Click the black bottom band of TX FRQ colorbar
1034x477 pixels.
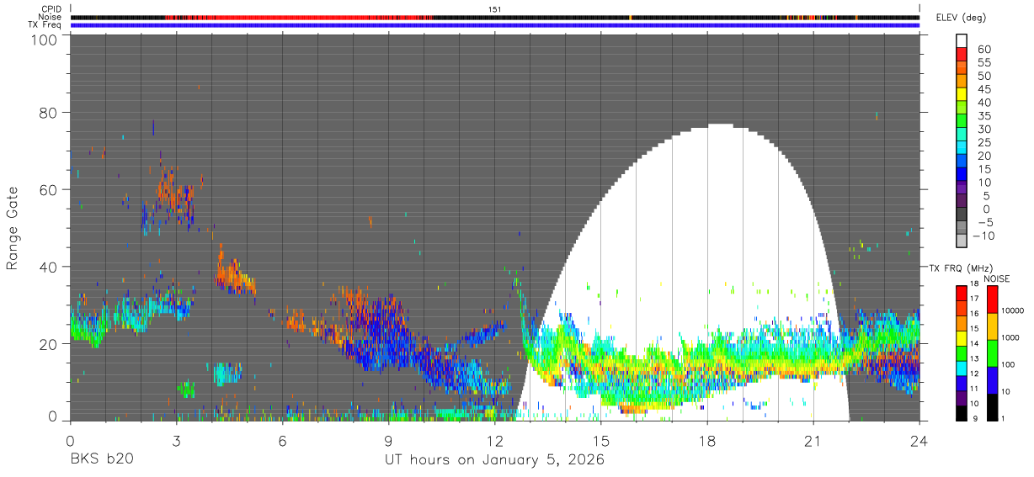click(x=962, y=413)
